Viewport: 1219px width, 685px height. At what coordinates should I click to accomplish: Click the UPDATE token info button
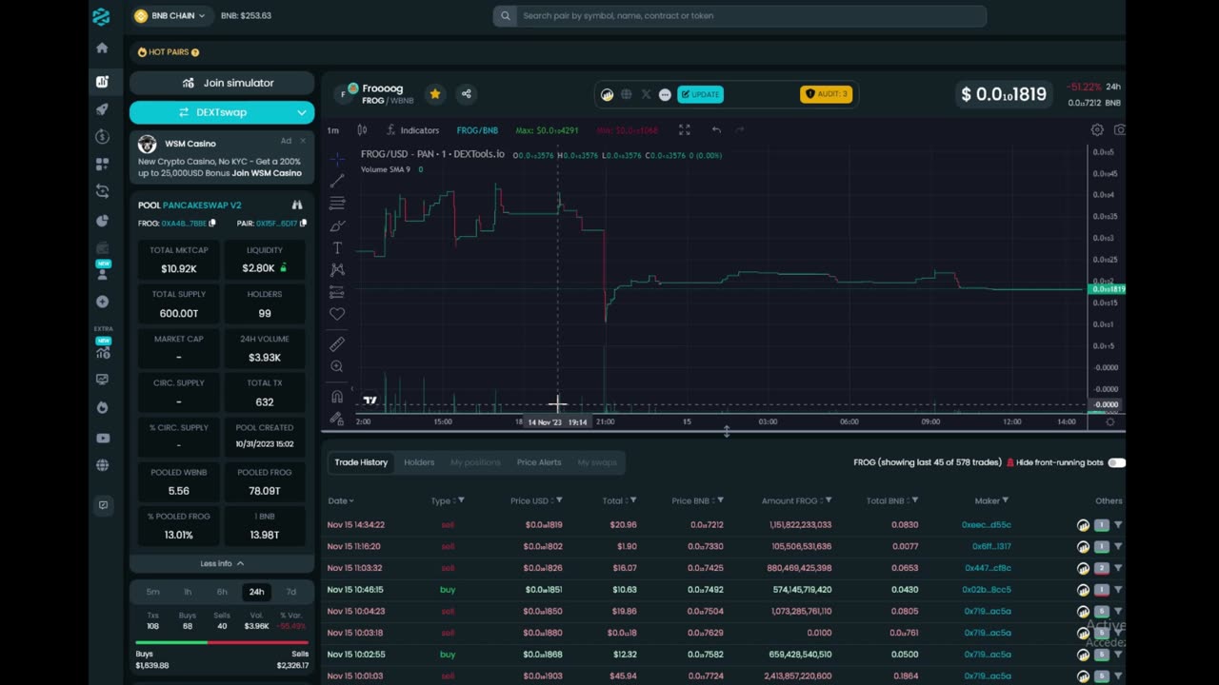(x=701, y=94)
